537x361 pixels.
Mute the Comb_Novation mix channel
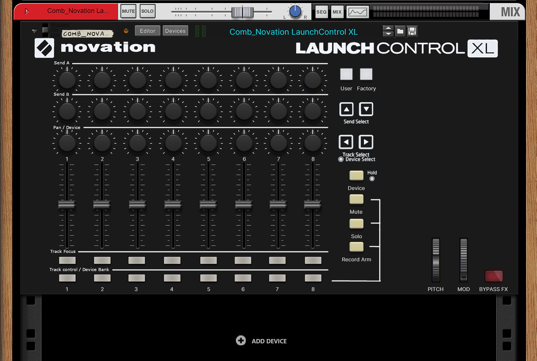128,11
